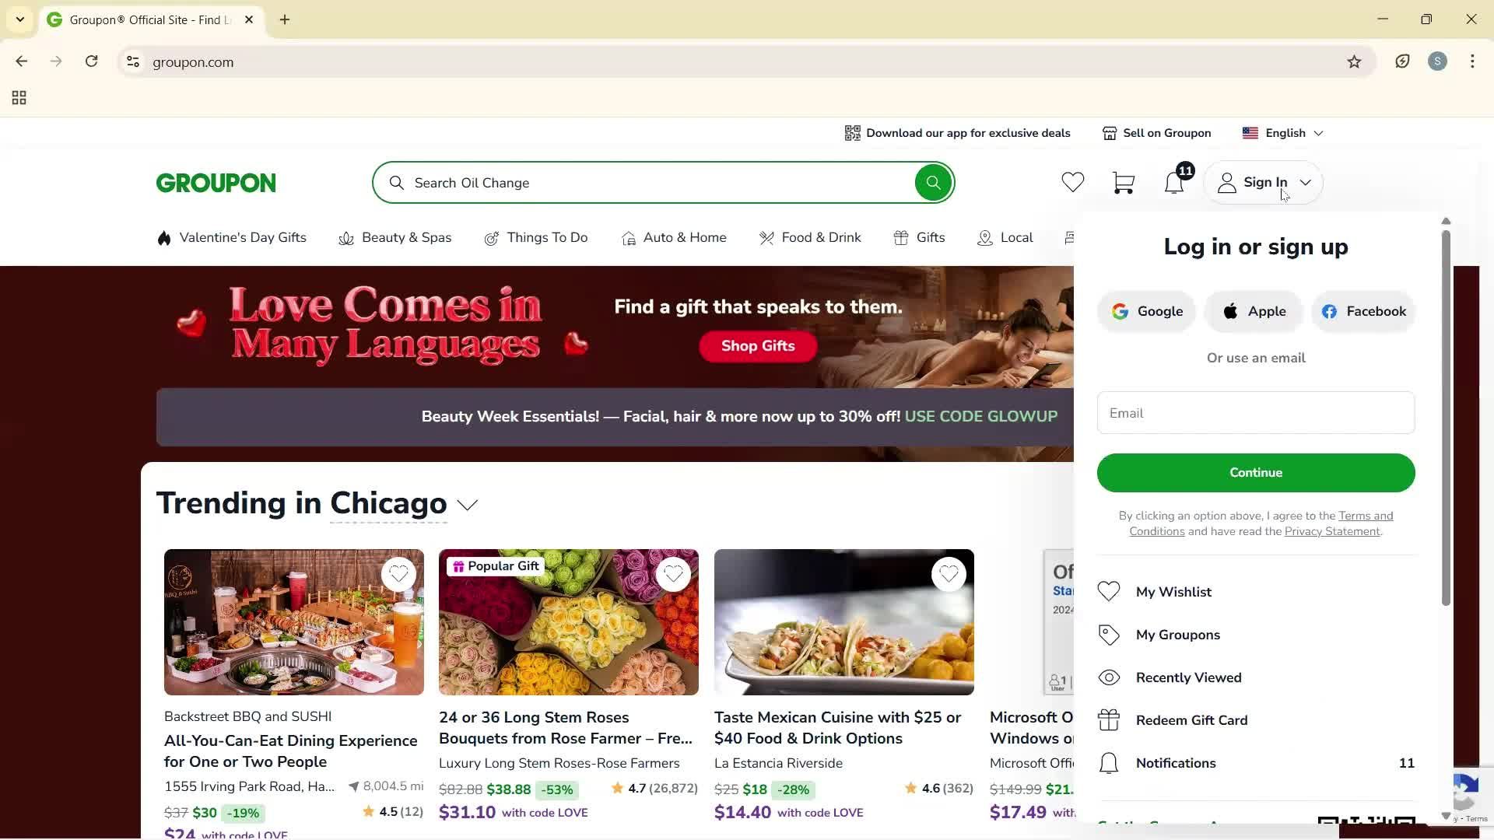Toggle save heart on Backstreet BBQ deal

coord(399,574)
